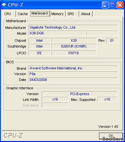Open the Memory tab

tap(58, 14)
